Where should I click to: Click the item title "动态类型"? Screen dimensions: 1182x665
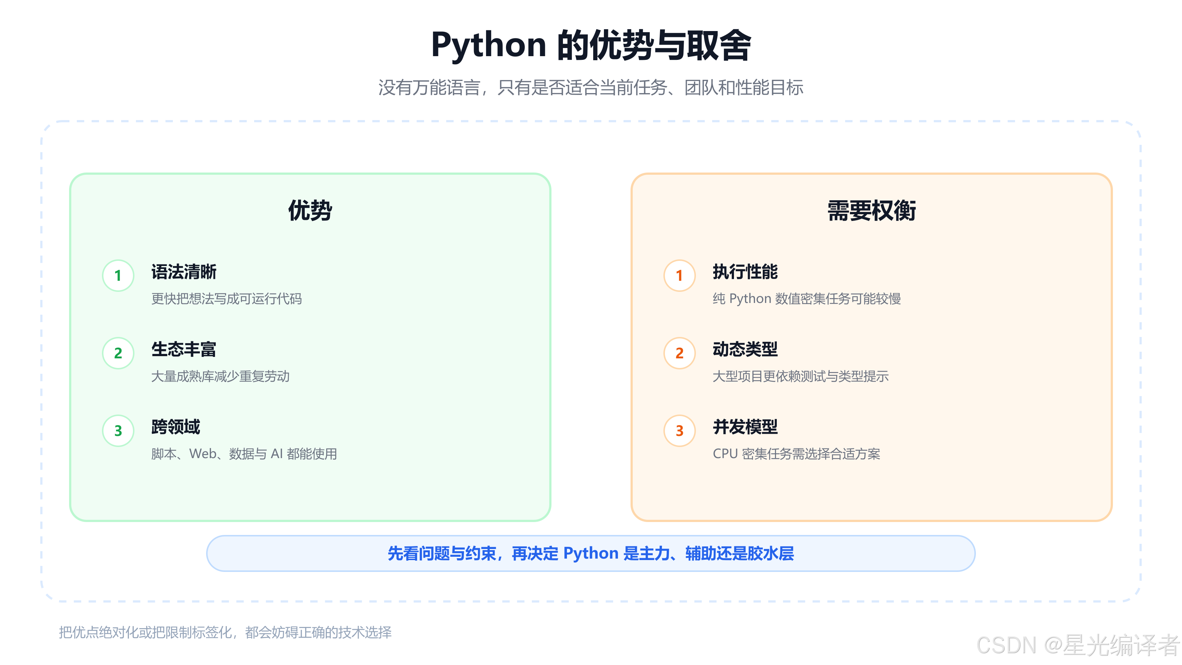(745, 349)
